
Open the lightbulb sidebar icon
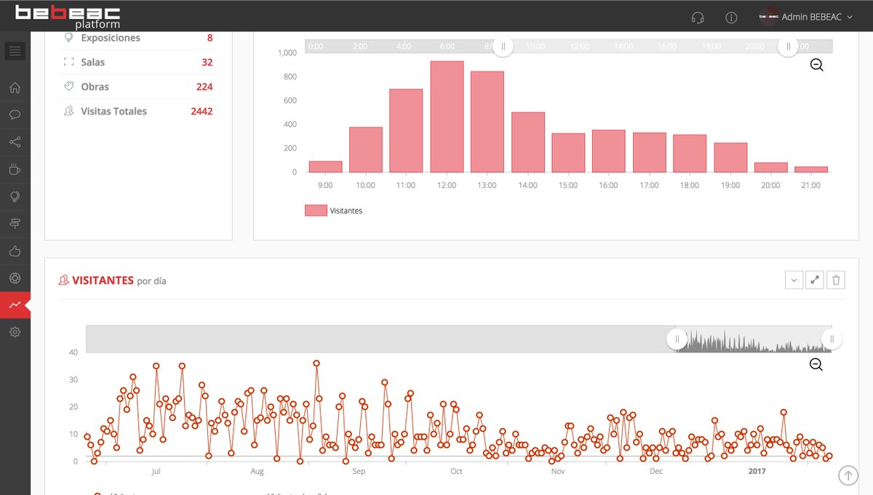coord(15,197)
